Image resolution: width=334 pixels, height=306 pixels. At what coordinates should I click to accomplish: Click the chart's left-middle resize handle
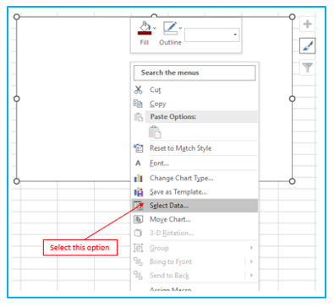click(x=17, y=99)
